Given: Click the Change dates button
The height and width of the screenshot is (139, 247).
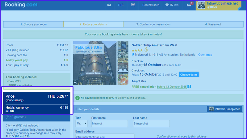Looking at the screenshot, I should (189, 75).
